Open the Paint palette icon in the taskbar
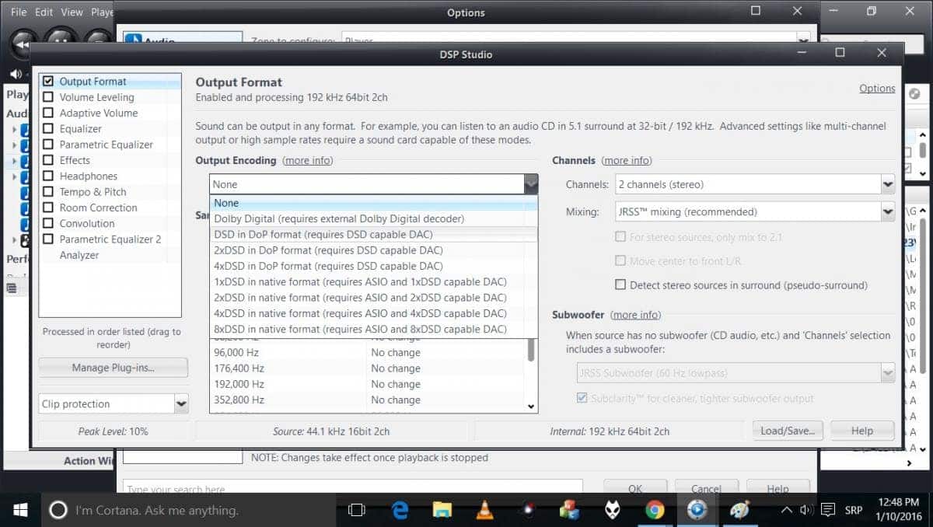Image resolution: width=933 pixels, height=527 pixels. [x=739, y=511]
